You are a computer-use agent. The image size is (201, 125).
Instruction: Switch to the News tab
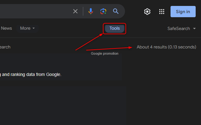(6, 28)
